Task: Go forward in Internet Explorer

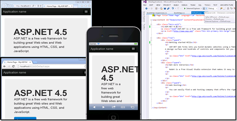Action: tap(10, 6)
